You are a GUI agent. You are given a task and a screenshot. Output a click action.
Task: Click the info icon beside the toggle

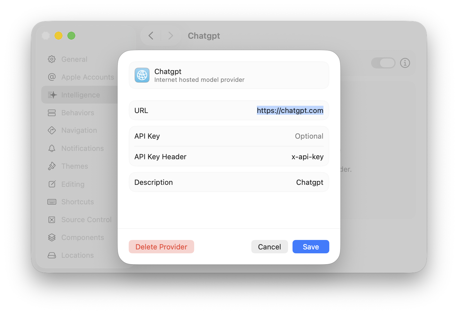pos(405,63)
